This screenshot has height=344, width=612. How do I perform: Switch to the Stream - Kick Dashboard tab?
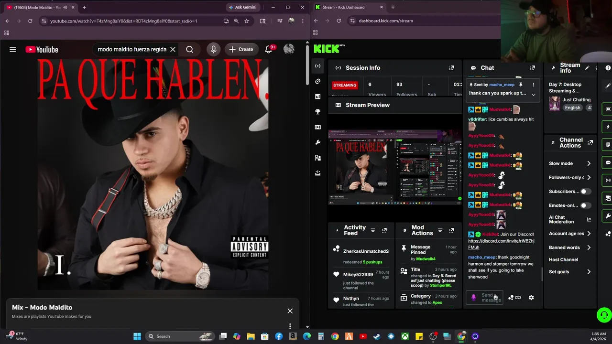349,7
